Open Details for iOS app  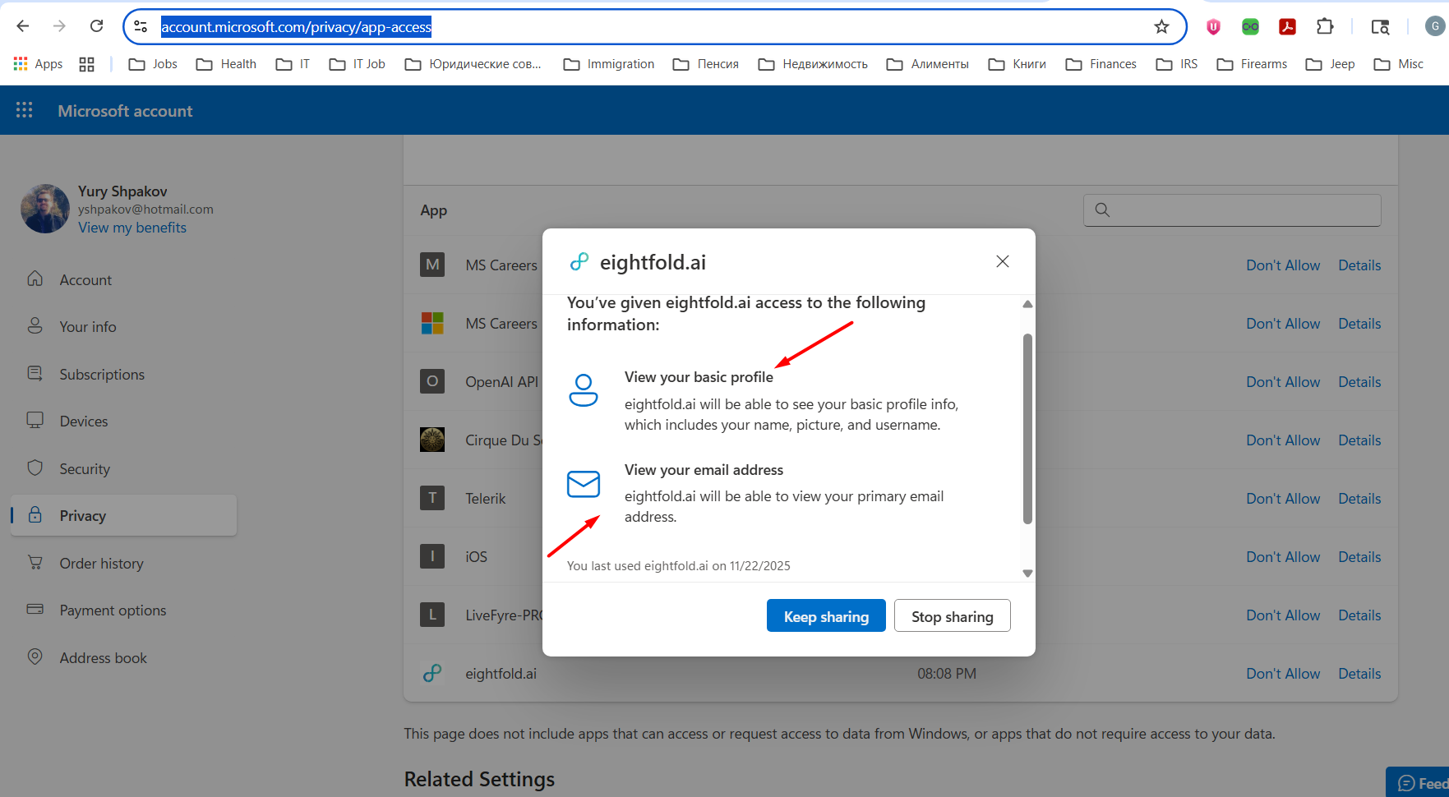pos(1359,556)
